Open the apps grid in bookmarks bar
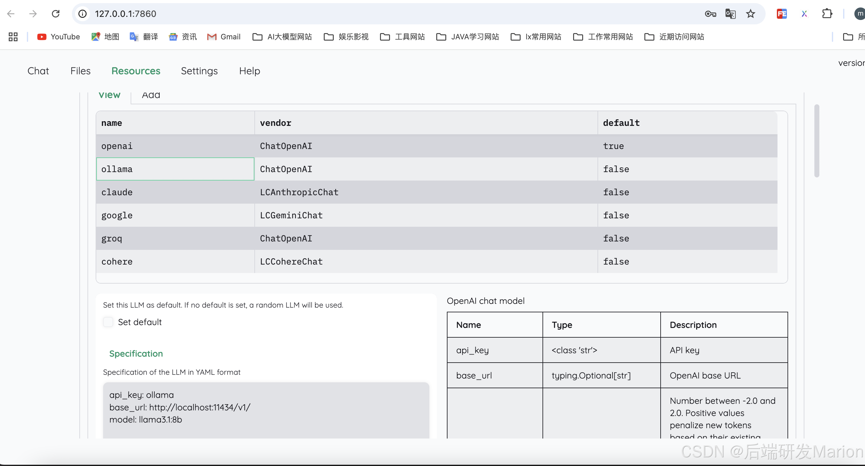This screenshot has width=865, height=466. point(13,37)
